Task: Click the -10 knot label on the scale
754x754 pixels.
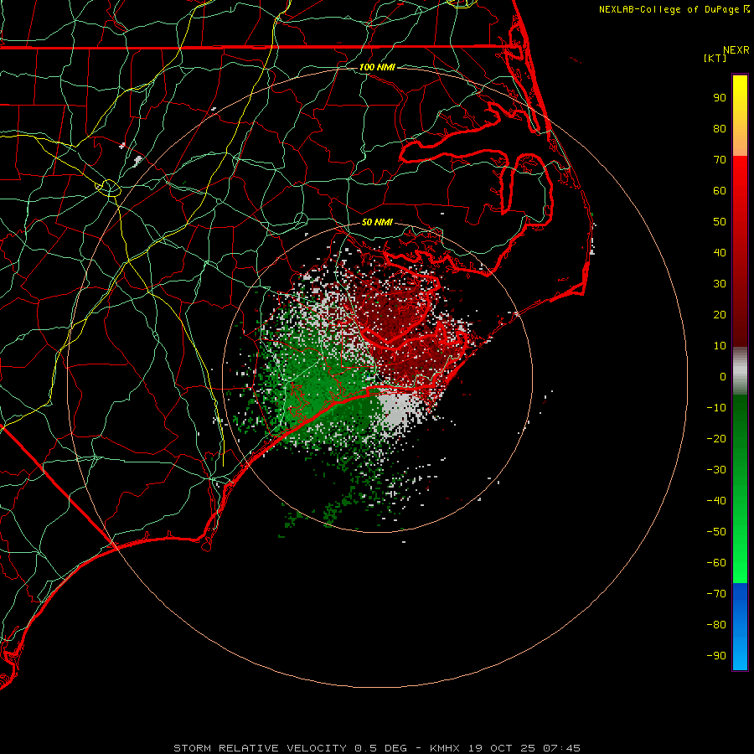Action: pos(716,408)
